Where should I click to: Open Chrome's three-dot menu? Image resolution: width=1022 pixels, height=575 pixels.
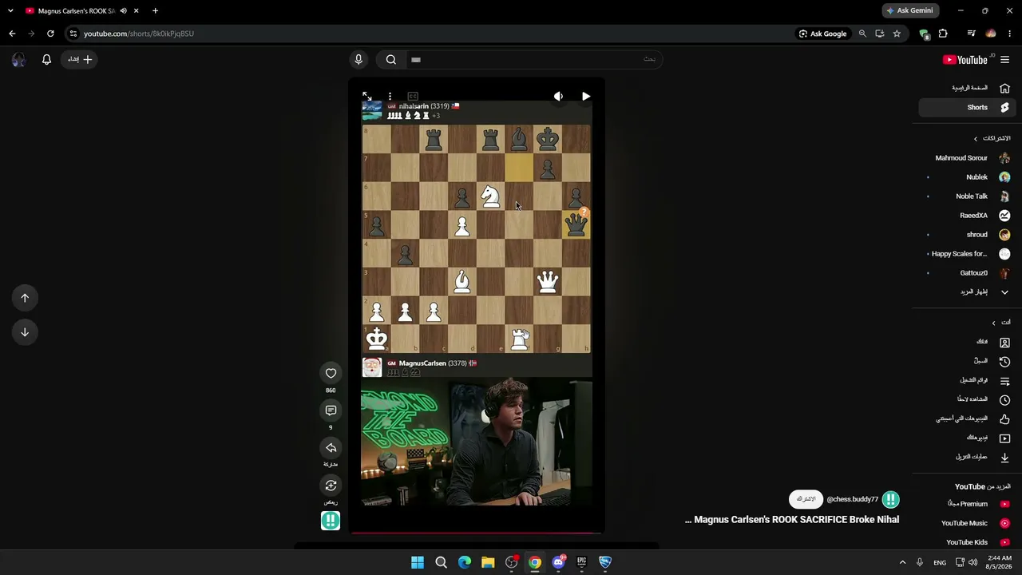pos(1010,34)
